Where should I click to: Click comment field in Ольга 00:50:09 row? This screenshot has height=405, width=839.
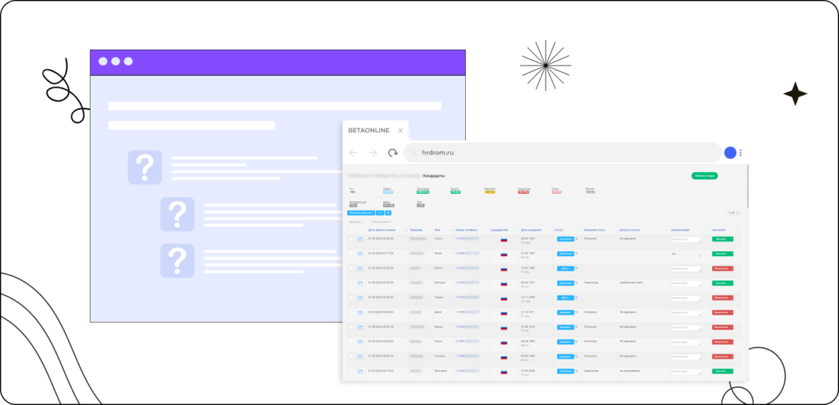point(686,240)
